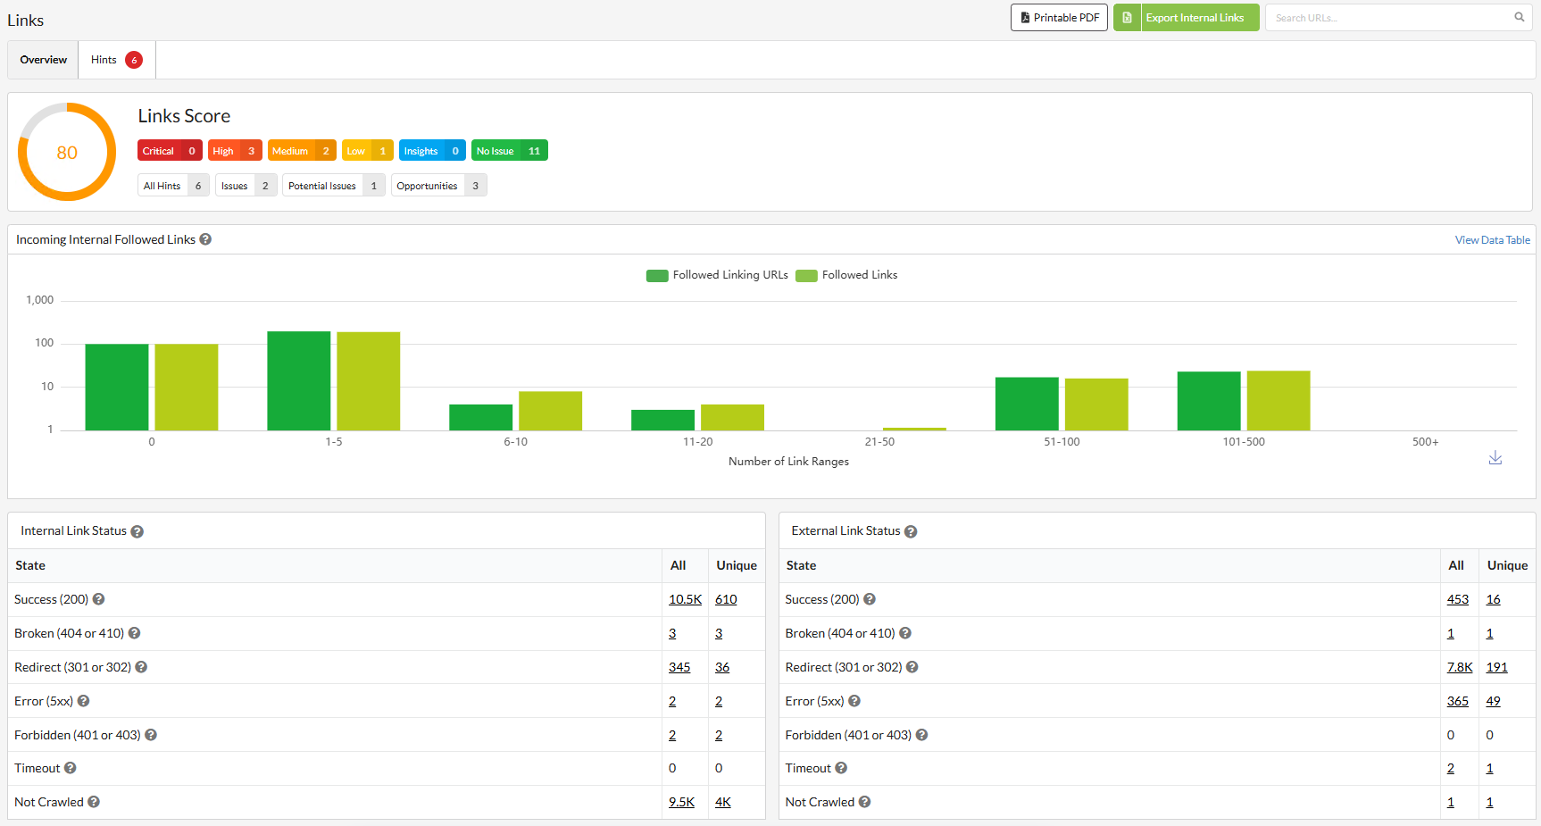Viewport: 1541px width, 826px height.
Task: Open internal Success 10.5K link count
Action: [x=685, y=599]
